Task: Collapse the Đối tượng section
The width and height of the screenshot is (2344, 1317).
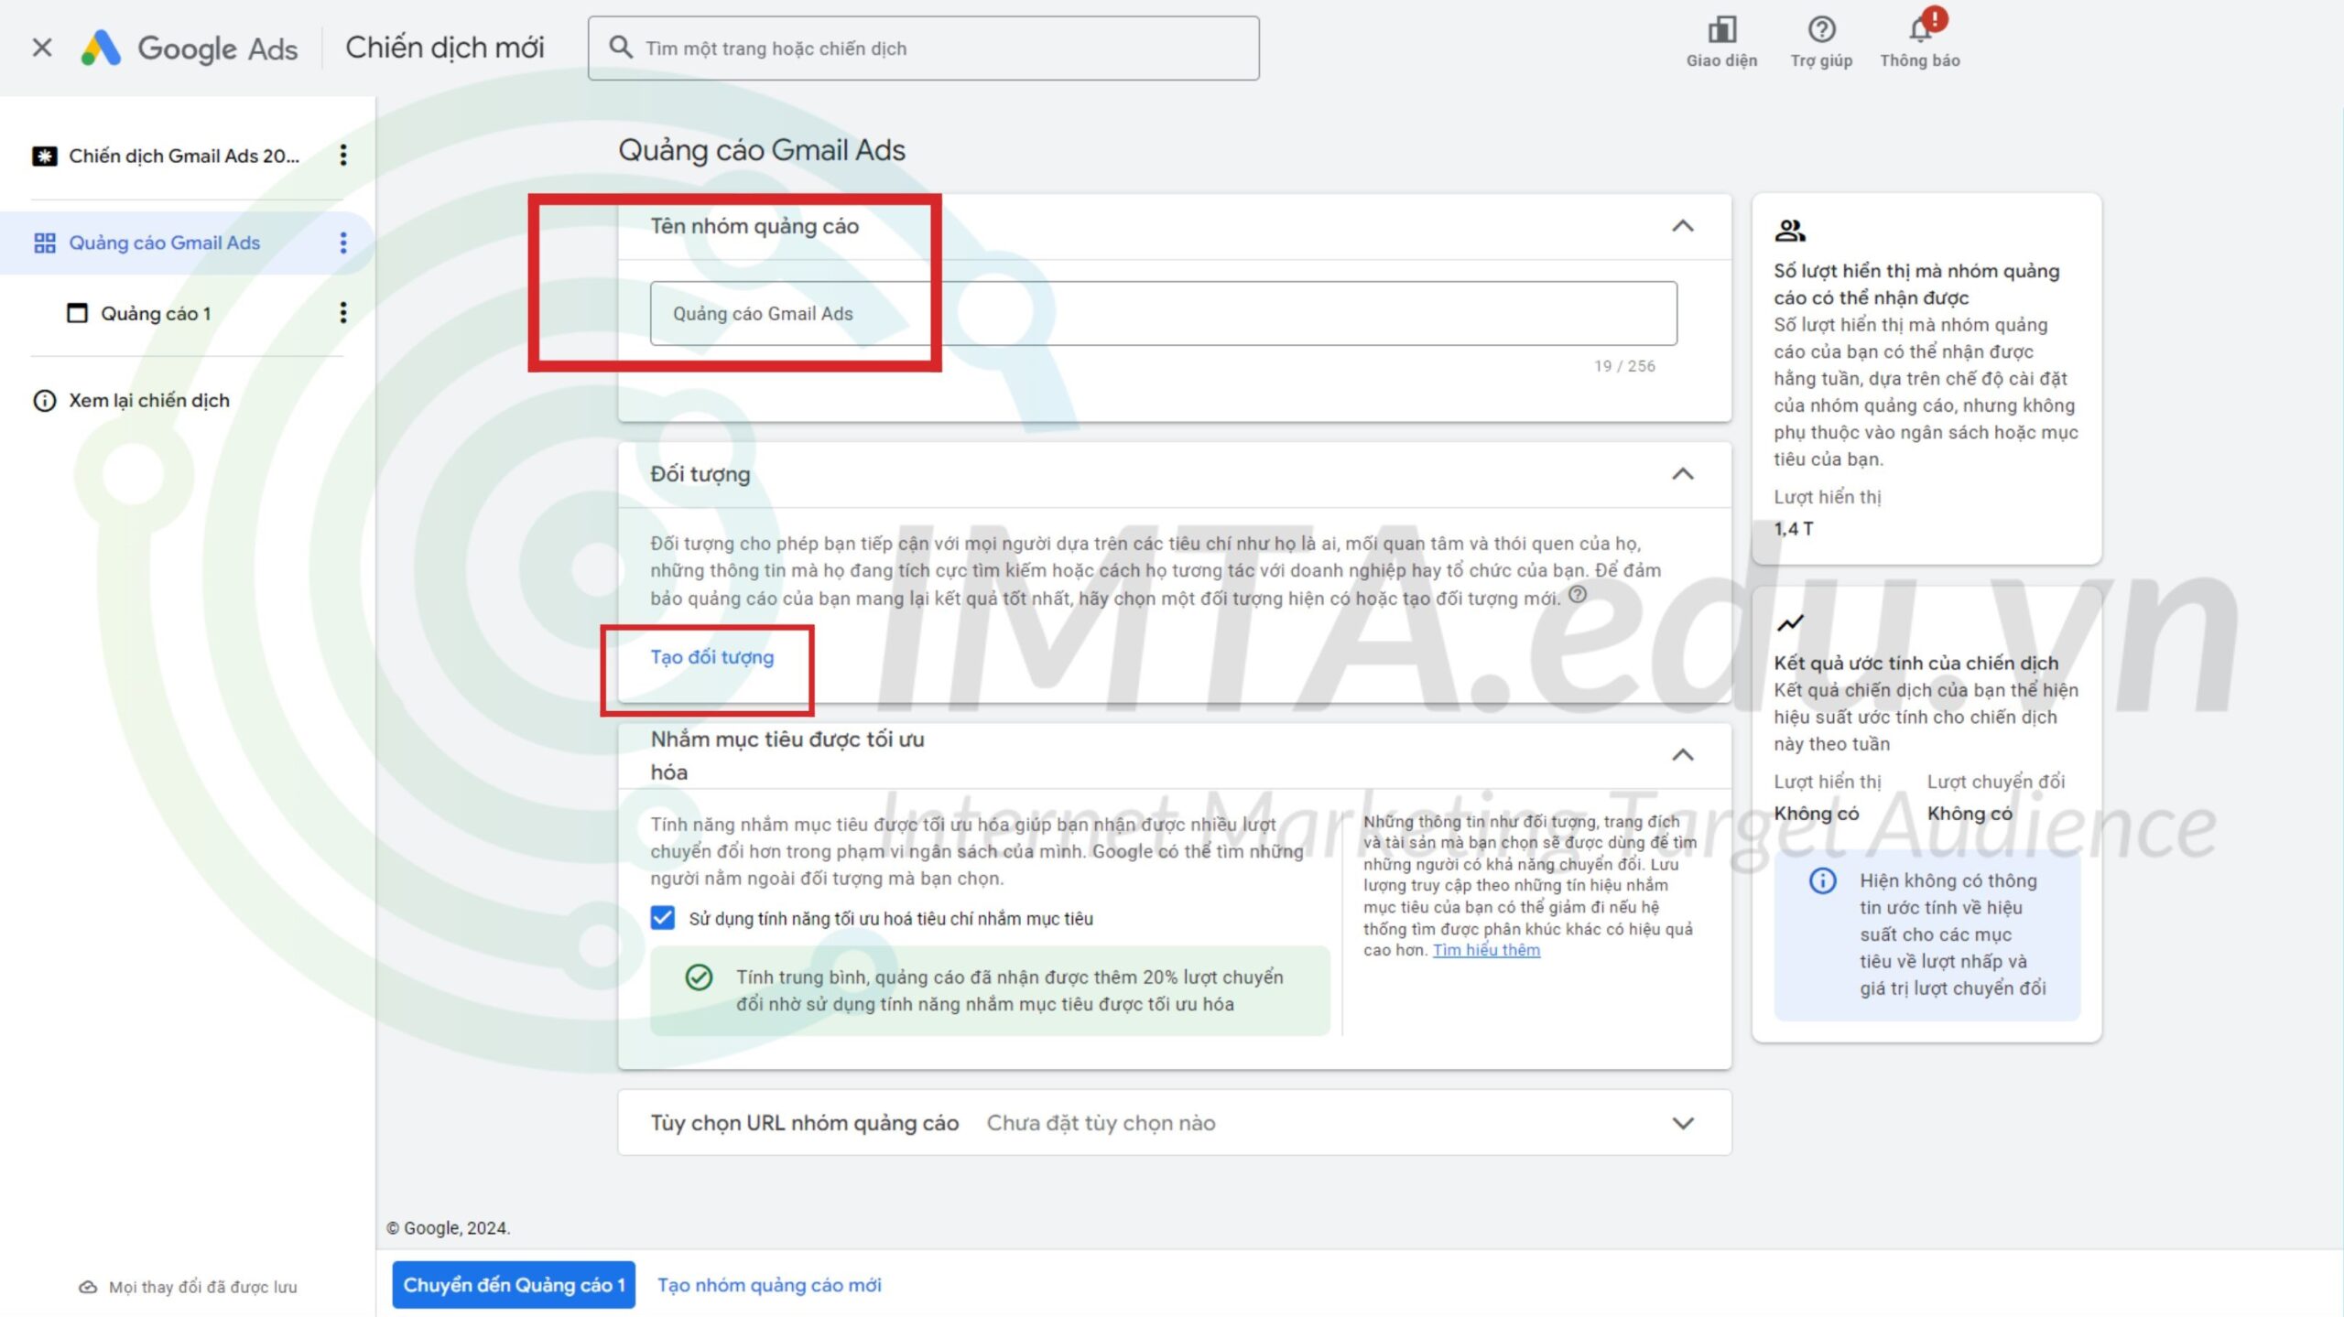Action: point(1682,474)
